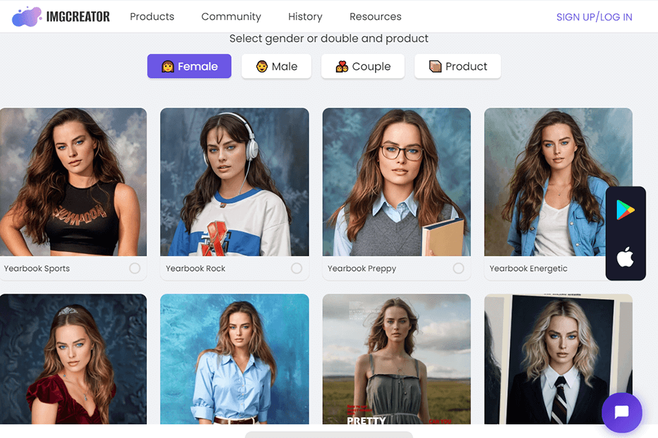The image size is (658, 438).
Task: Go to the History page
Action: (x=305, y=16)
